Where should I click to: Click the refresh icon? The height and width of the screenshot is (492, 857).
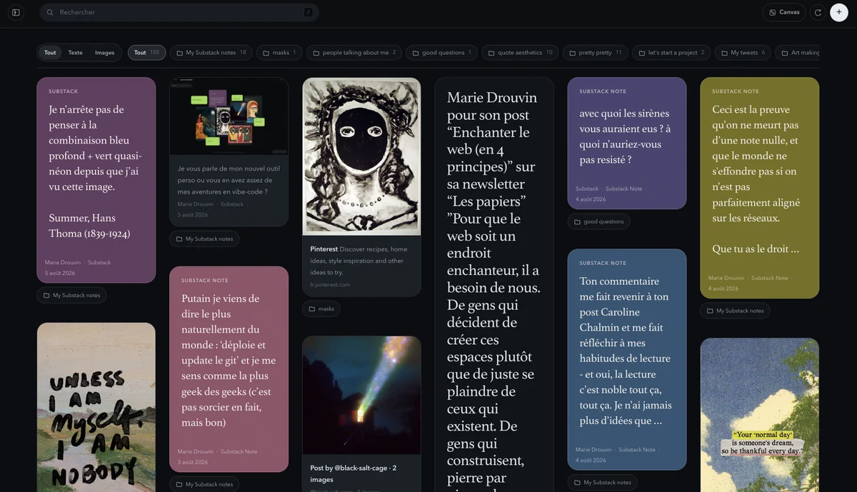pyautogui.click(x=818, y=12)
